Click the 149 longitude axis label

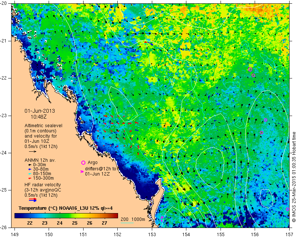[14, 235]
